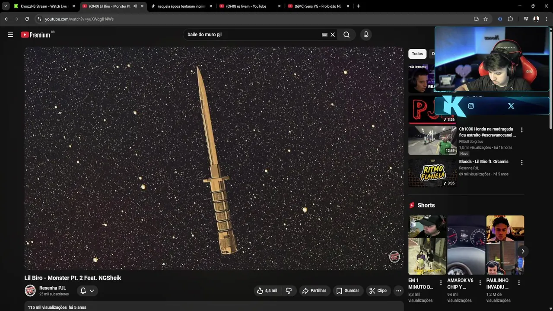This screenshot has width=553, height=311.
Task: Open a new browser tab
Action: click(358, 6)
